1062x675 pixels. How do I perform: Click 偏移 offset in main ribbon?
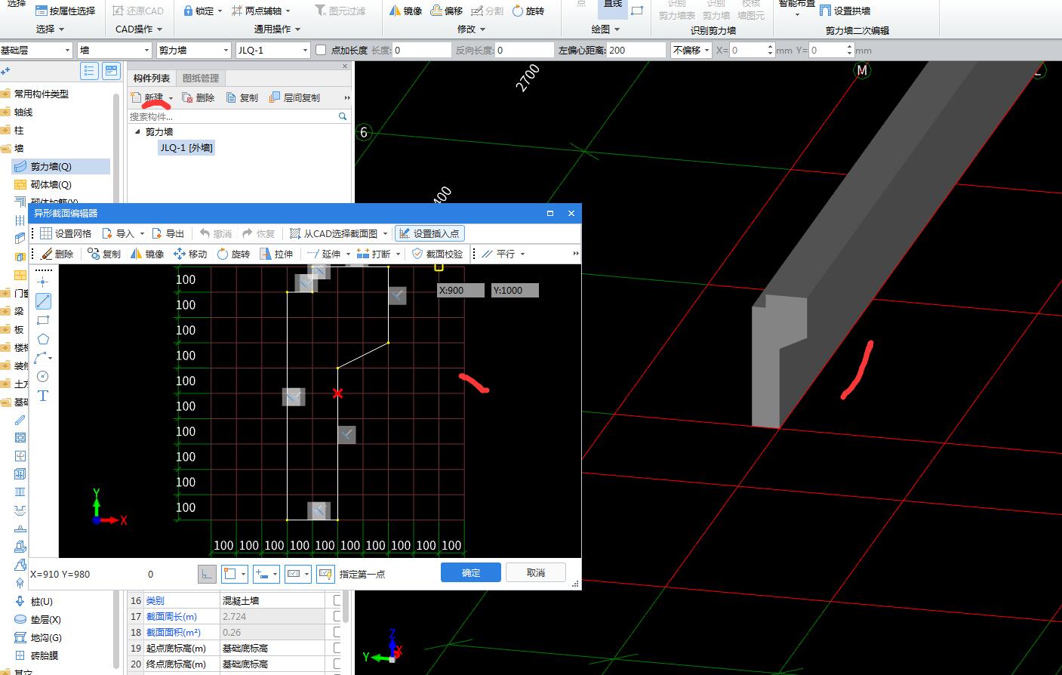click(447, 11)
